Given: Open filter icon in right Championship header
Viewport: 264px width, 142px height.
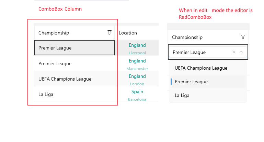Looking at the screenshot, I should tap(243, 37).
